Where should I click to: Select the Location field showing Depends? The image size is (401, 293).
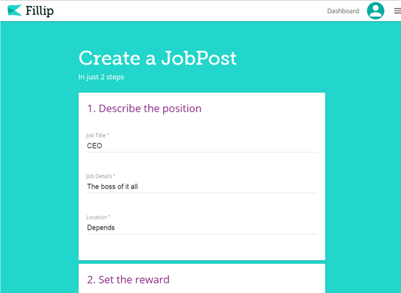tap(201, 227)
